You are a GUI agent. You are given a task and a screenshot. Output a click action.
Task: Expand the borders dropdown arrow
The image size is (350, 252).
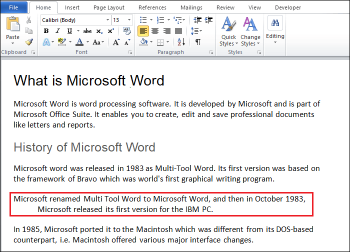167,42
